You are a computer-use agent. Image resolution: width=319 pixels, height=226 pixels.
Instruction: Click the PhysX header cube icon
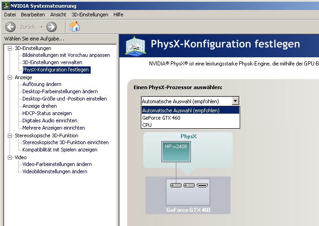click(136, 46)
